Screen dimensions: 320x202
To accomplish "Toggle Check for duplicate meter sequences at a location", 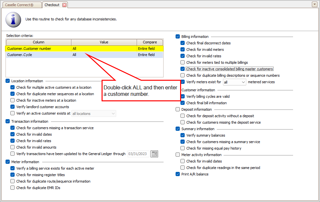I will [13, 94].
